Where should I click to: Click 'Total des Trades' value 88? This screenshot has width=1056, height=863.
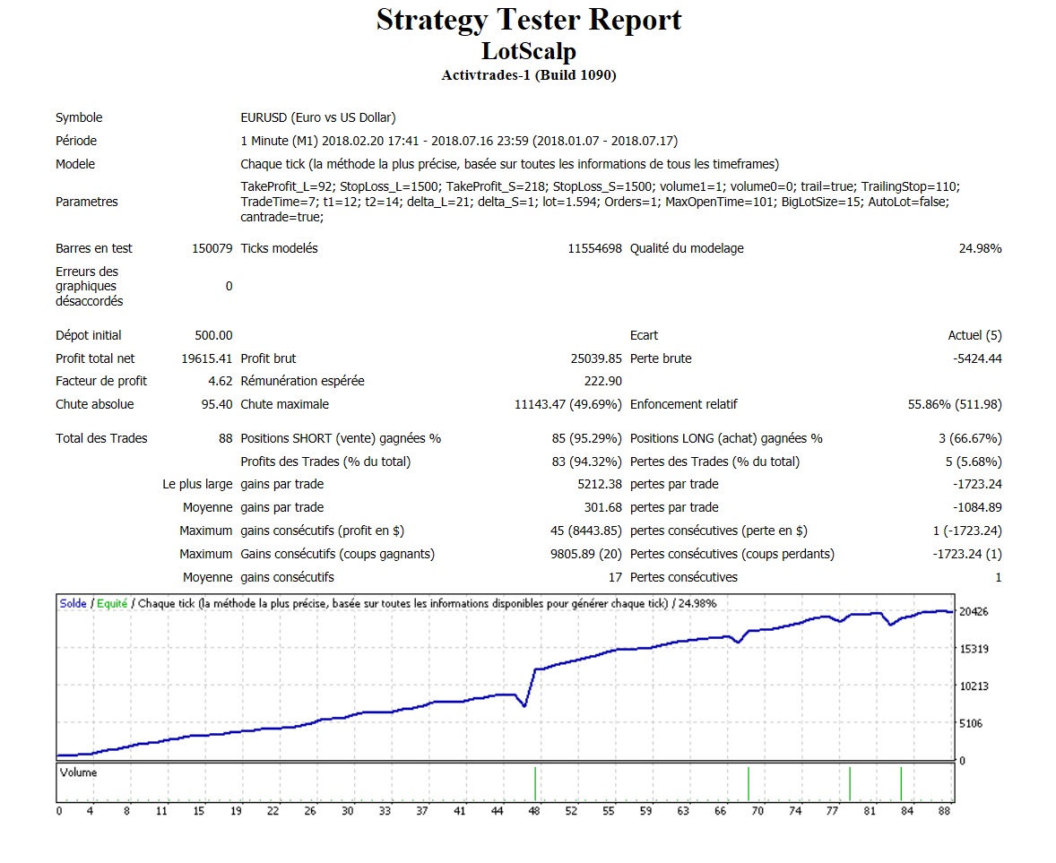click(x=226, y=438)
